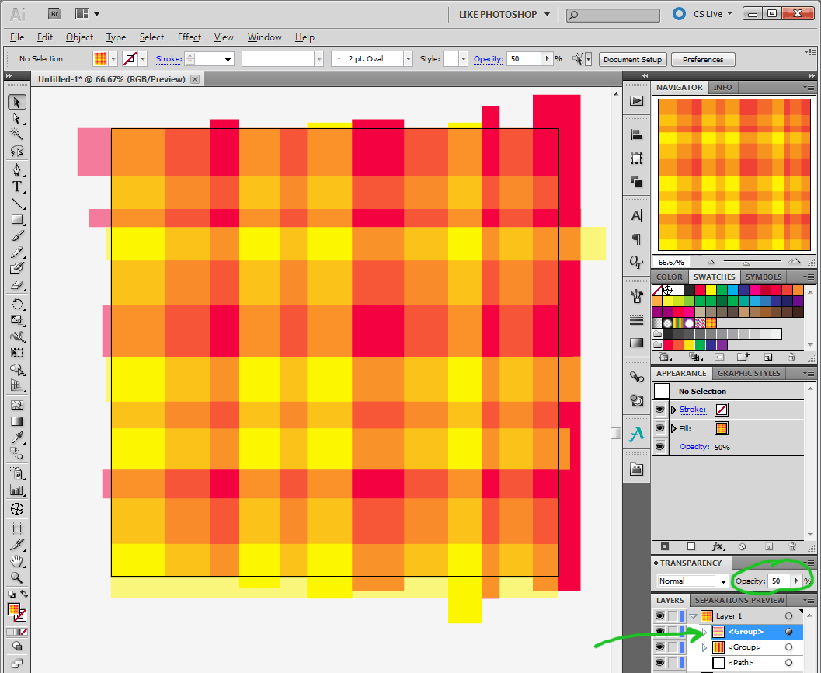Select the Hand tool
This screenshot has width=821, height=673.
coord(16,561)
